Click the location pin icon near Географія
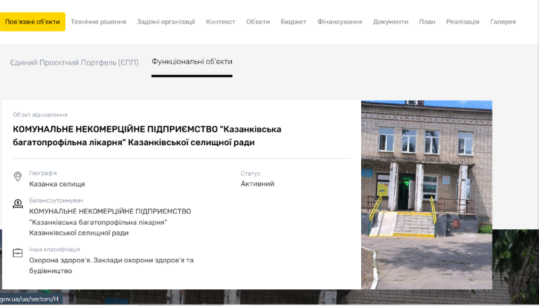The image size is (539, 306). (x=18, y=176)
